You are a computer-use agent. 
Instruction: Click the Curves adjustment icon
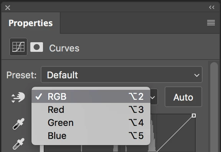(18, 47)
